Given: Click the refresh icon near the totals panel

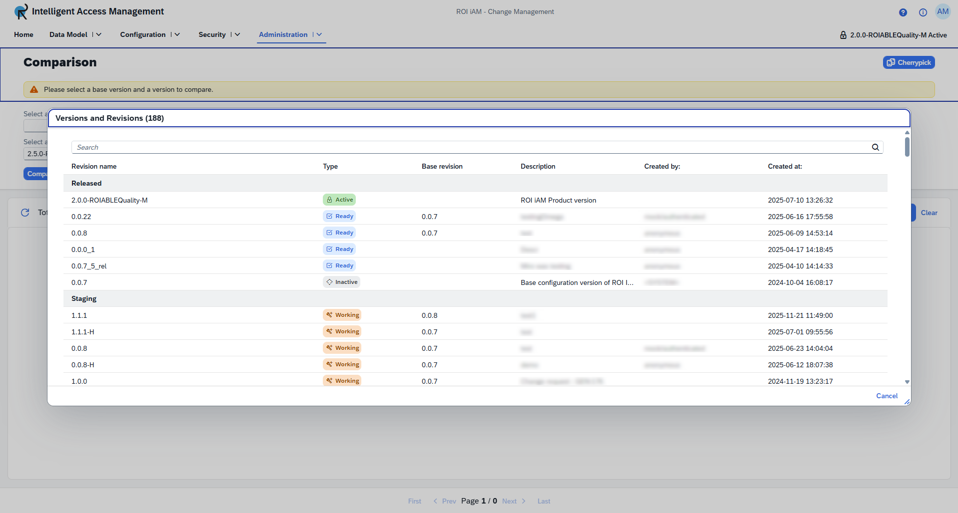Looking at the screenshot, I should tap(25, 213).
